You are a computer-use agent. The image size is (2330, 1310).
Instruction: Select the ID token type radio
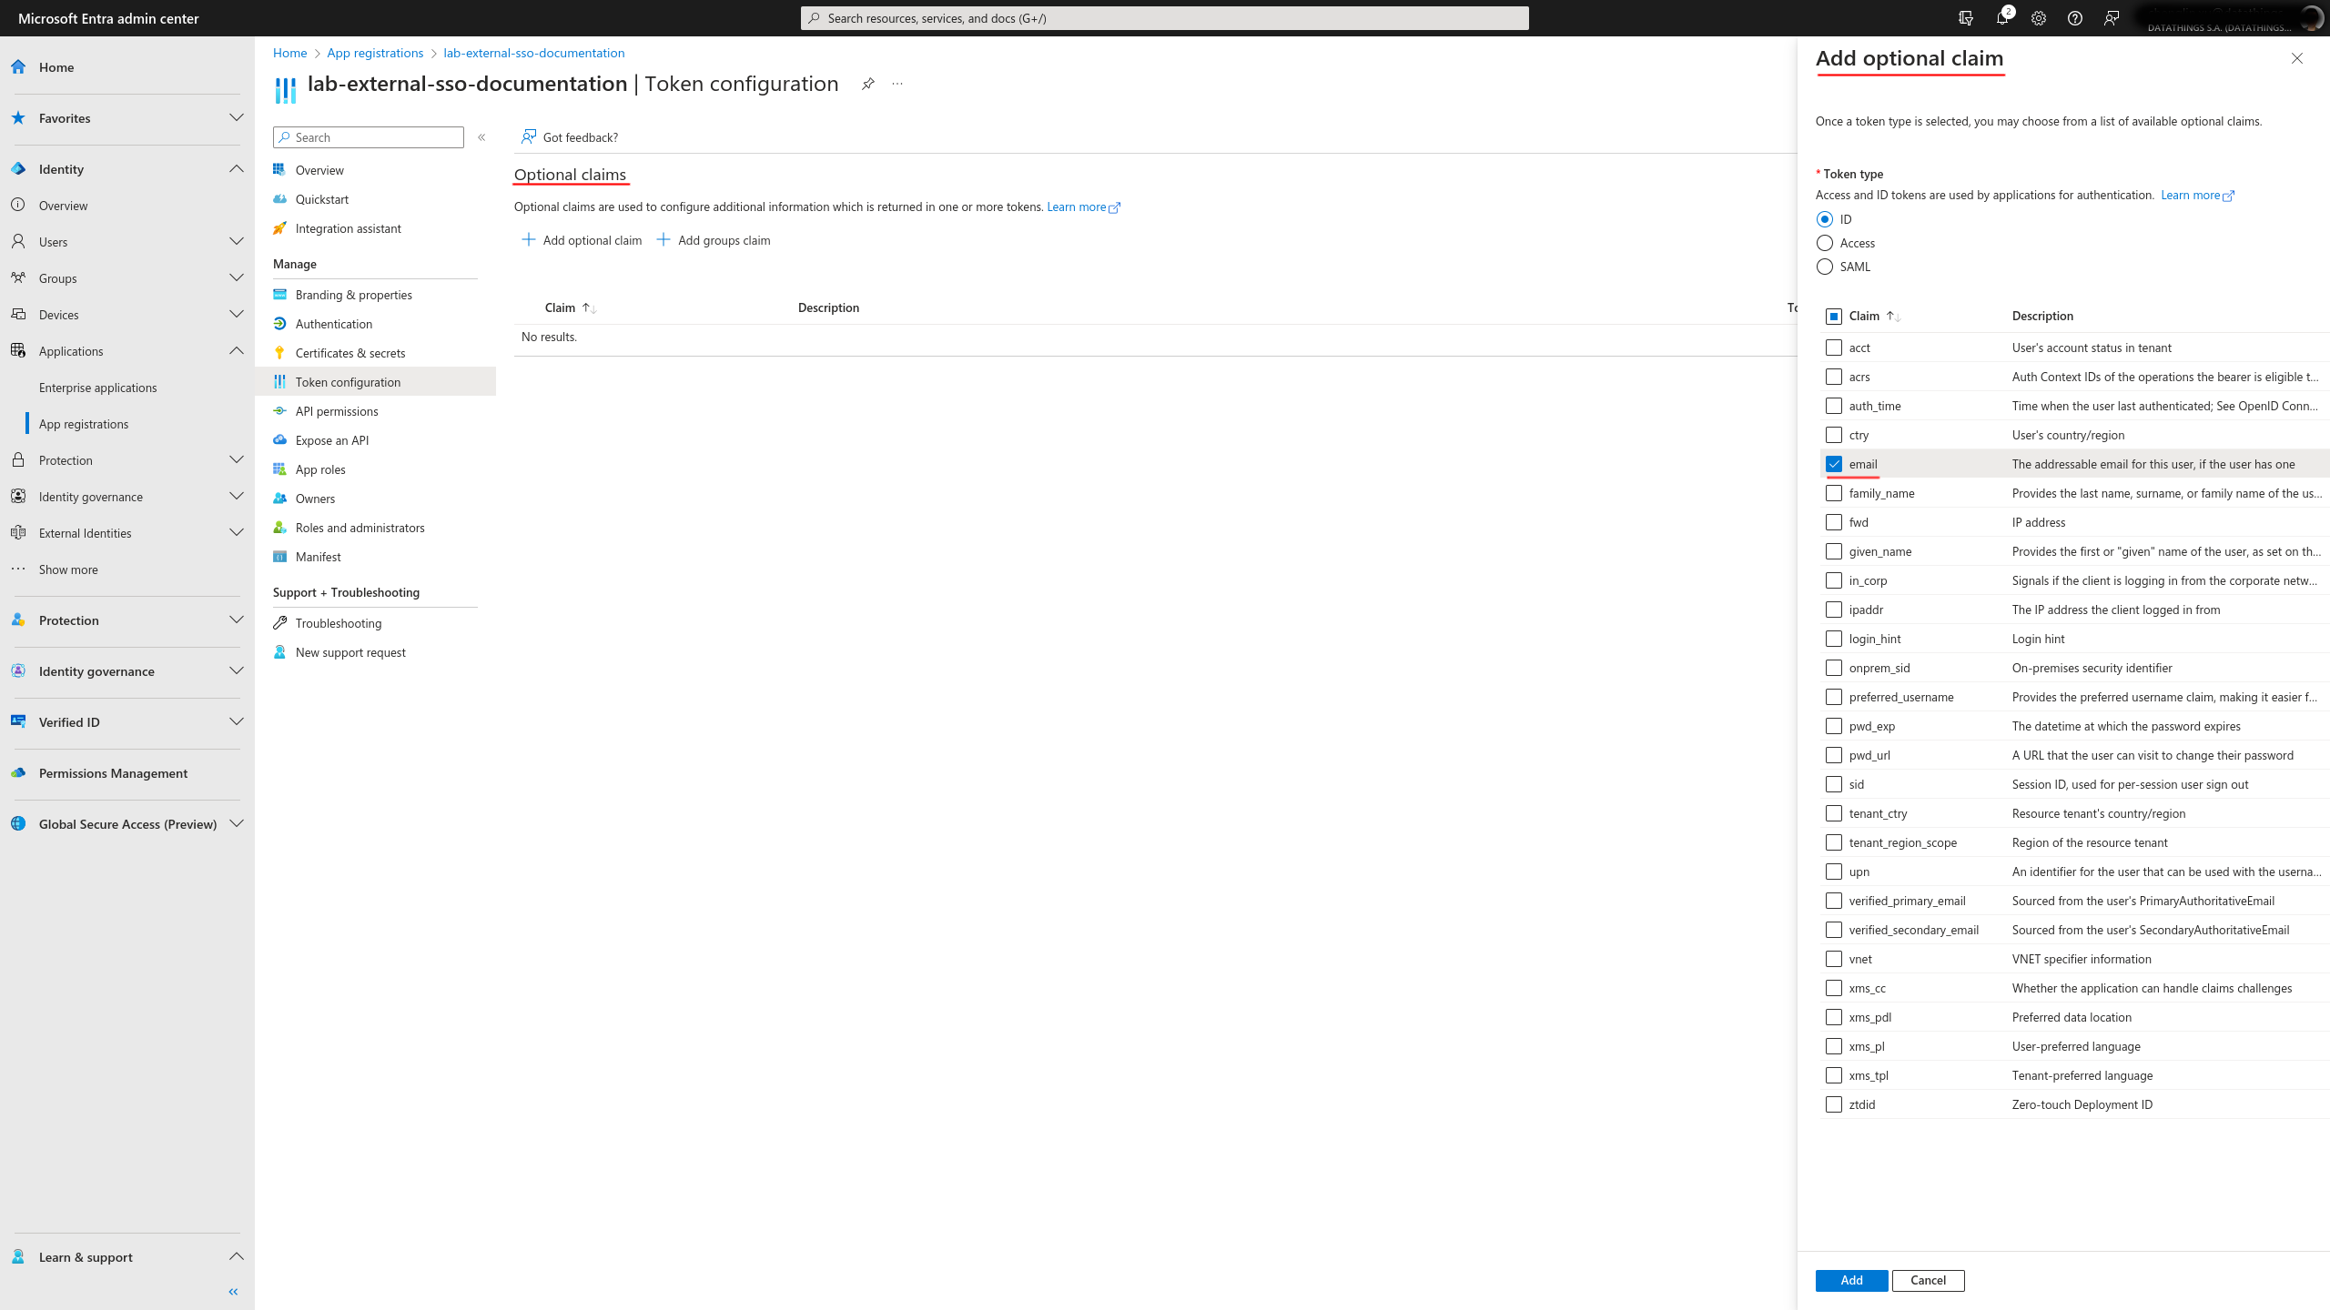[1824, 219]
